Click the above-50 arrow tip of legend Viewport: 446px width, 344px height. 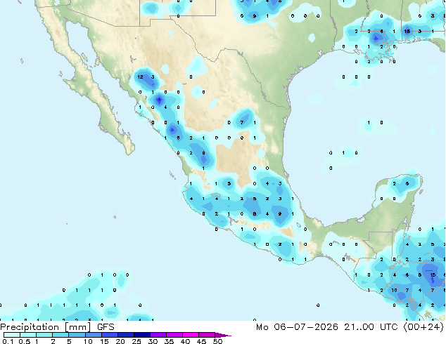(x=223, y=335)
